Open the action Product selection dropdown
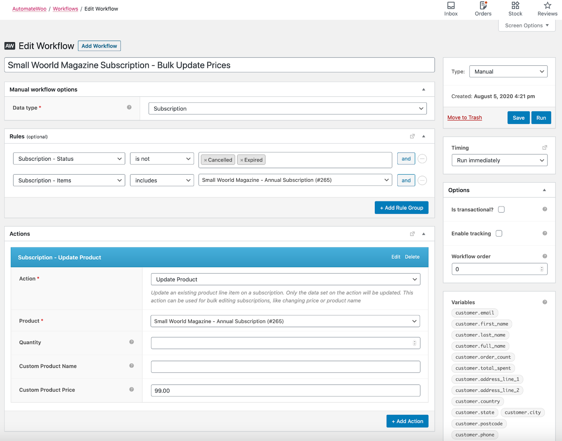The height and width of the screenshot is (441, 562). (x=285, y=321)
